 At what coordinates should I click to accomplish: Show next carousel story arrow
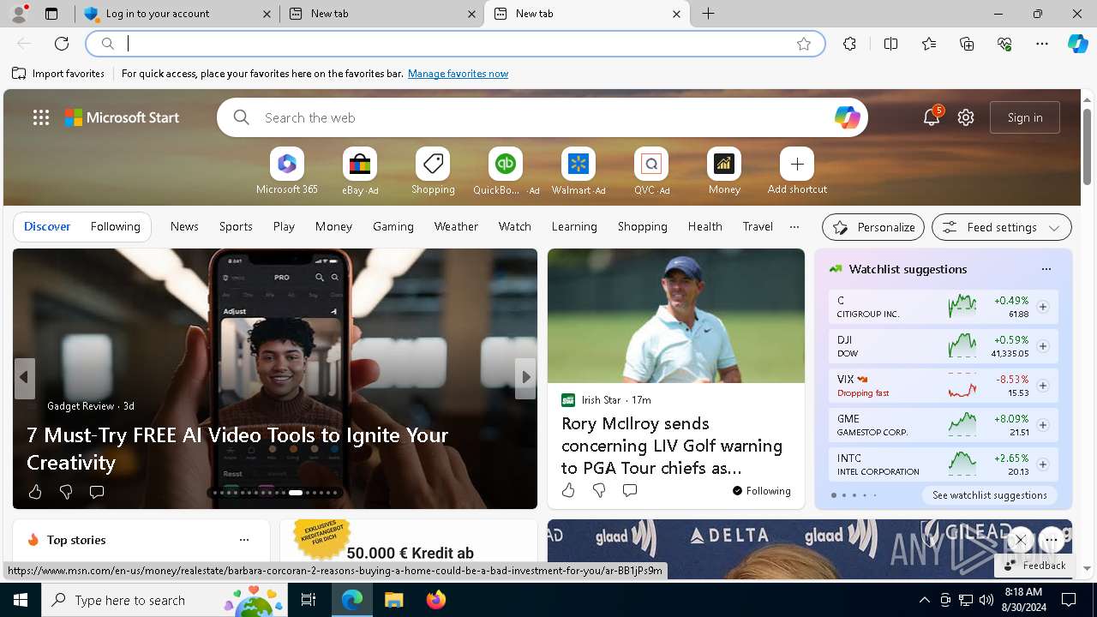coord(525,377)
